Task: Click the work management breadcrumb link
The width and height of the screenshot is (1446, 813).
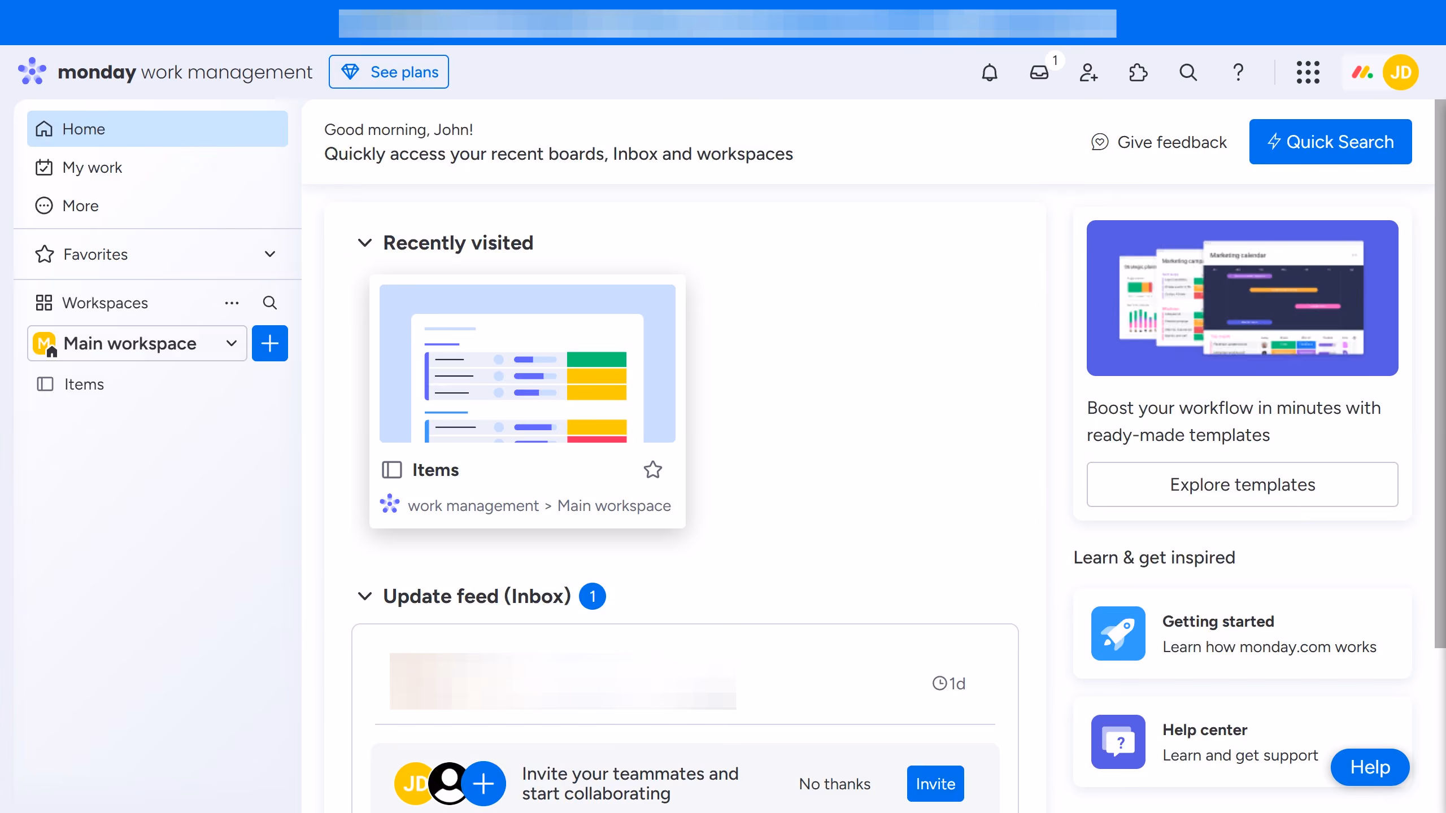Action: click(x=473, y=505)
